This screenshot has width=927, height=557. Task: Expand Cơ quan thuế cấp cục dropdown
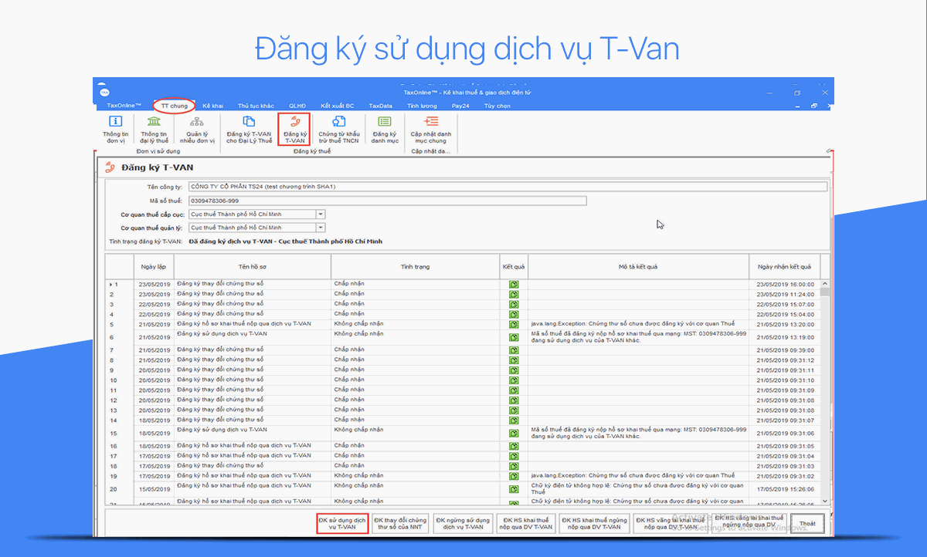pyautogui.click(x=321, y=214)
